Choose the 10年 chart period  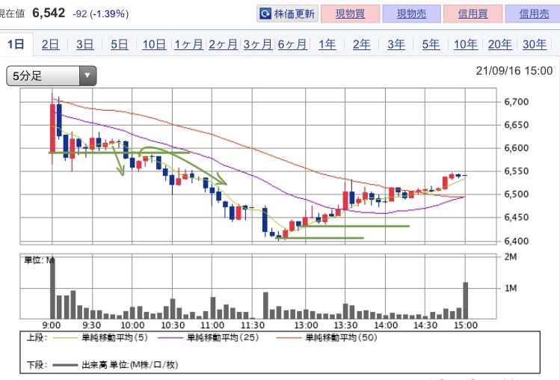(x=465, y=44)
